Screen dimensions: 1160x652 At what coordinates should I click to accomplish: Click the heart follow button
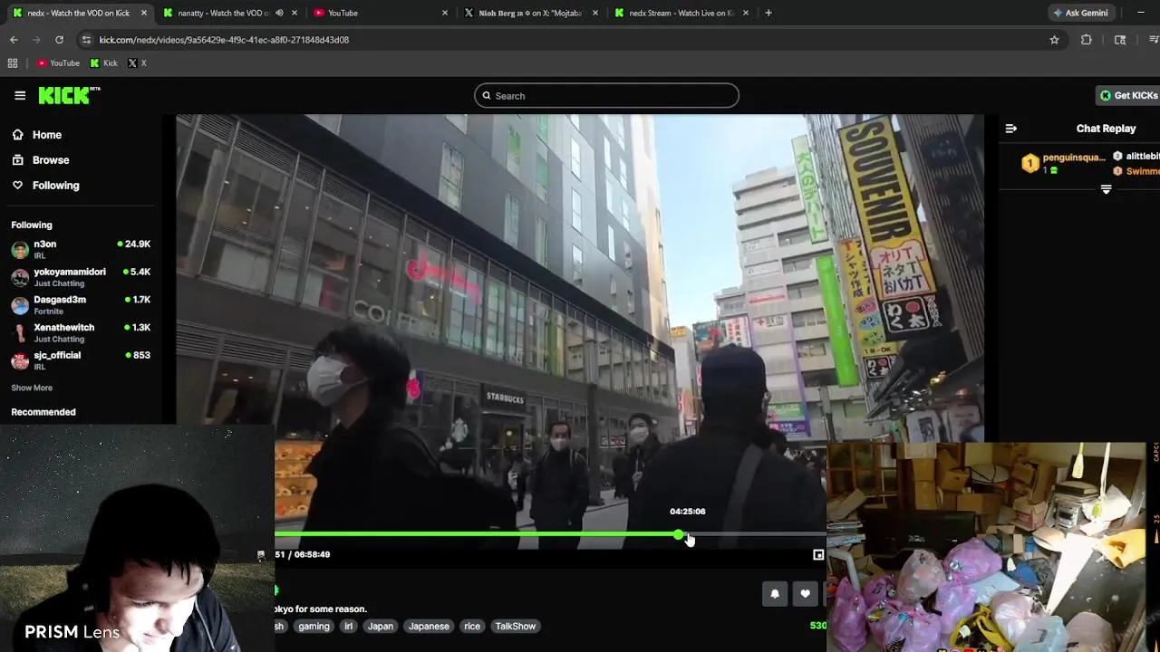(x=805, y=594)
